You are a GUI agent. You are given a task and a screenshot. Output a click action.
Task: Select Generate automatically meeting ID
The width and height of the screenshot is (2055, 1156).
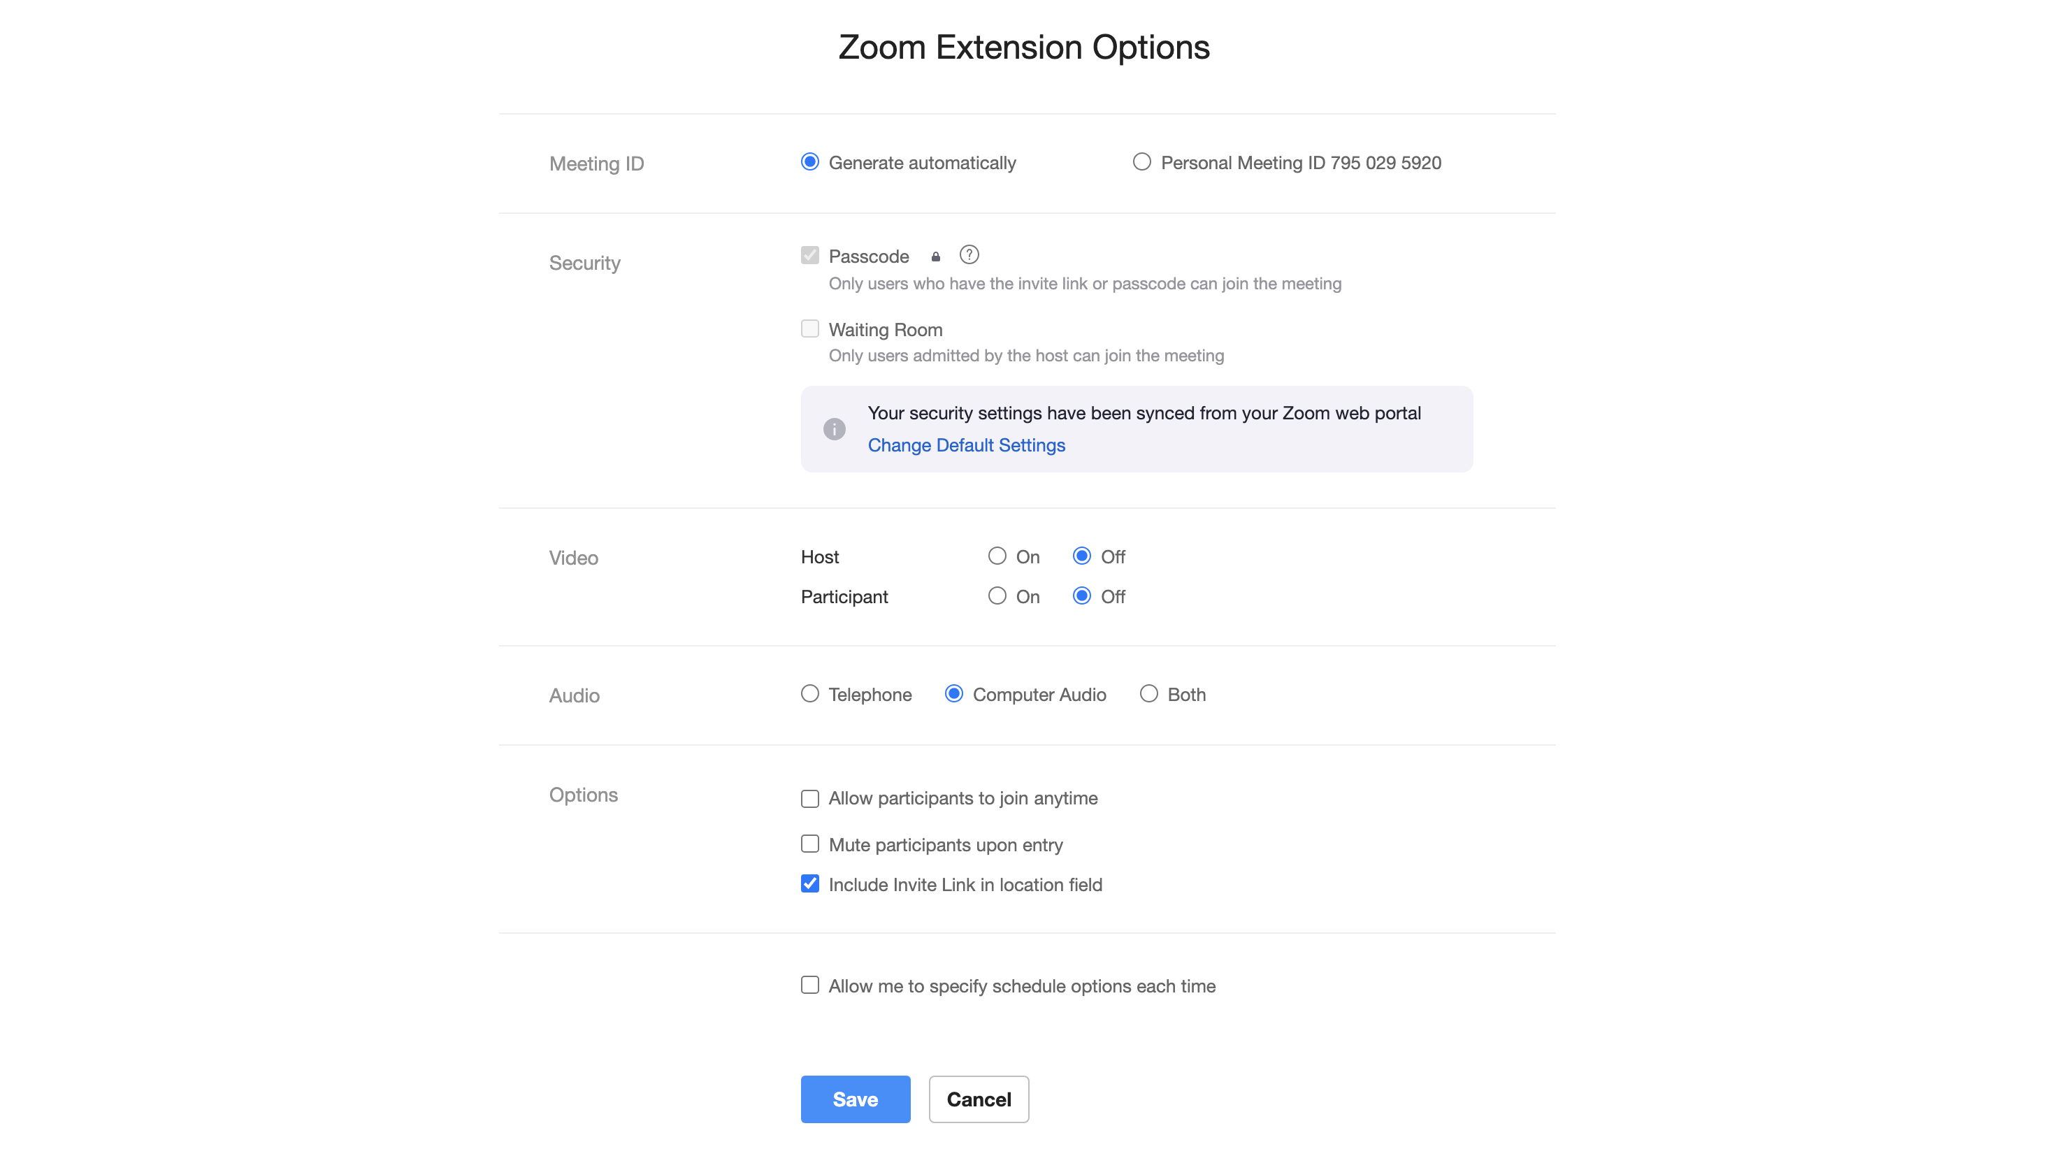809,162
